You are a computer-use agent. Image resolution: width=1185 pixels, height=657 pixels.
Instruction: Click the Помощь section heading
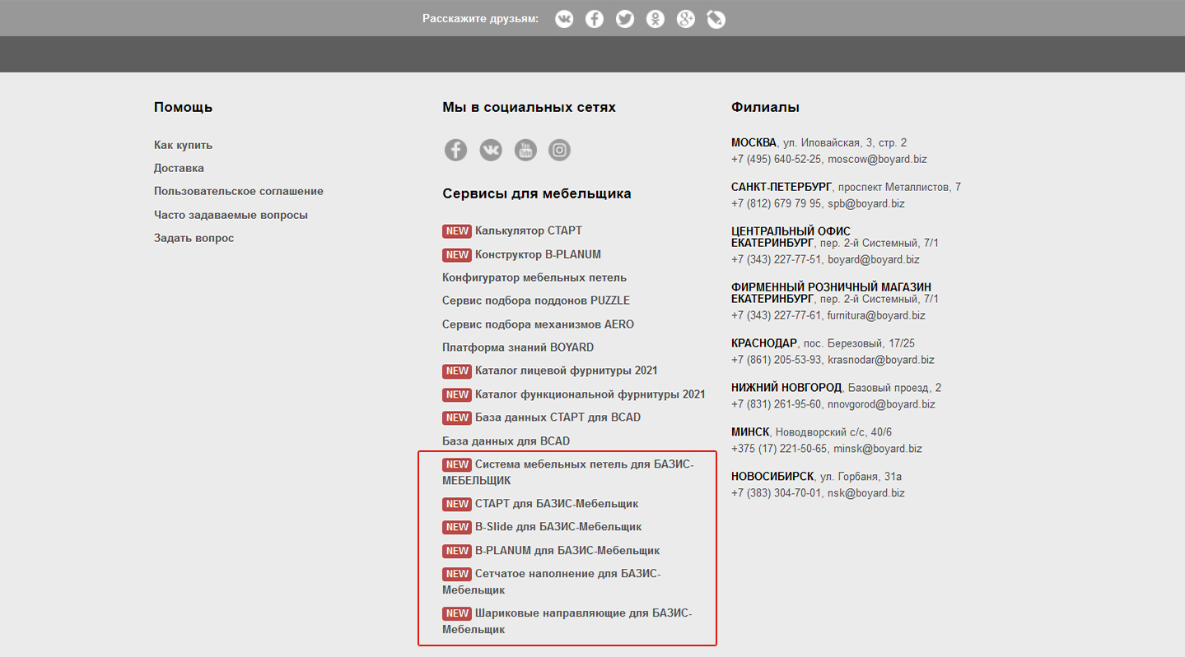coord(183,107)
